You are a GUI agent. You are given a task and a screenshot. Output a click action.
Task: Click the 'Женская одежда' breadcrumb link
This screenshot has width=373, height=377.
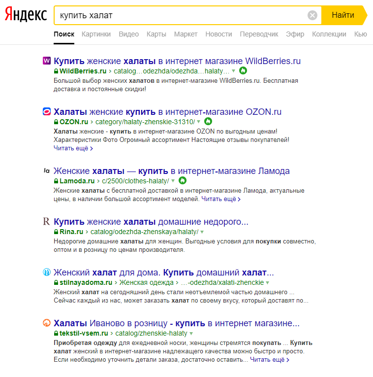point(147,282)
